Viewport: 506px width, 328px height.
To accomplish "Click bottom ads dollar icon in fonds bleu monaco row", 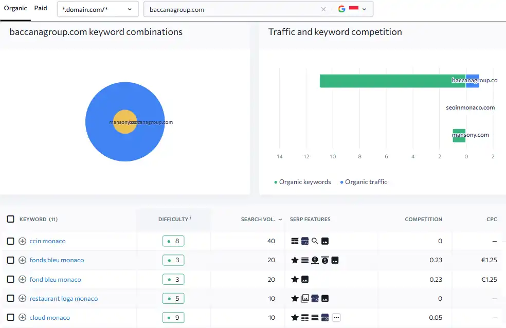I will pyautogui.click(x=315, y=260).
